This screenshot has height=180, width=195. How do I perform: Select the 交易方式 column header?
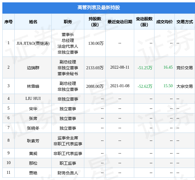click(x=185, y=22)
